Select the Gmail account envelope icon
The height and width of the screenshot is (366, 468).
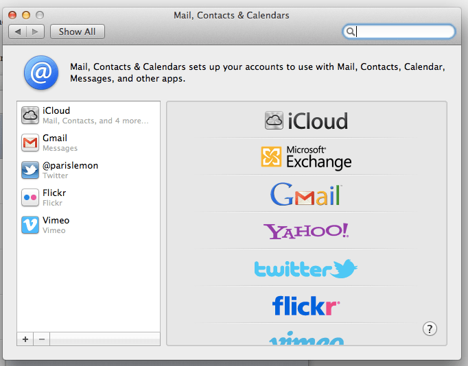point(30,143)
